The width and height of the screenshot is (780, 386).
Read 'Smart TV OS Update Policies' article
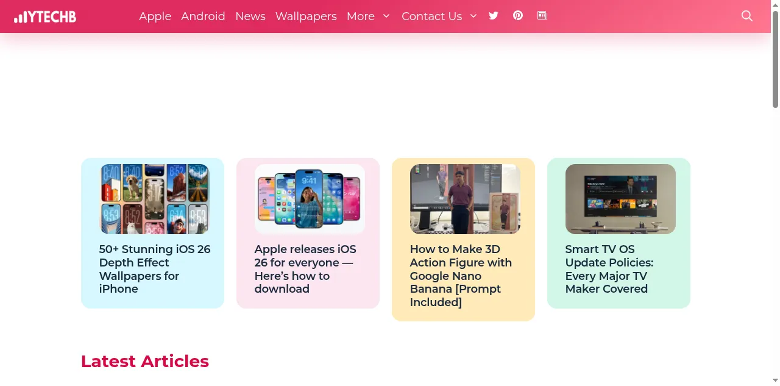tap(609, 269)
